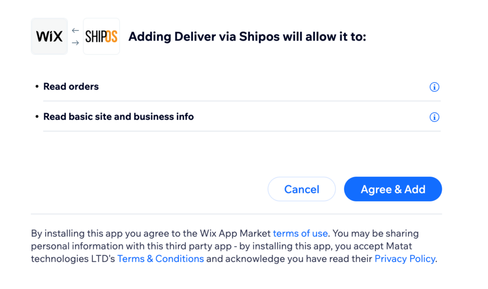Click the Read basic site and business info row
Screen dimensions: 488x289
tap(118, 117)
